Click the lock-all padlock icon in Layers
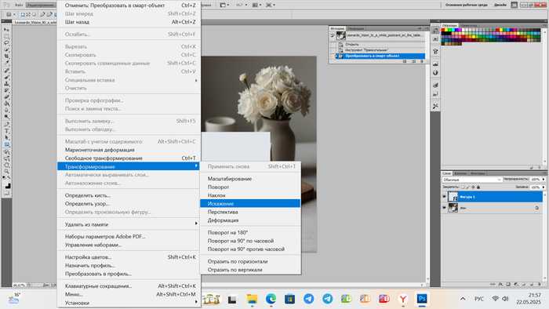 point(478,187)
